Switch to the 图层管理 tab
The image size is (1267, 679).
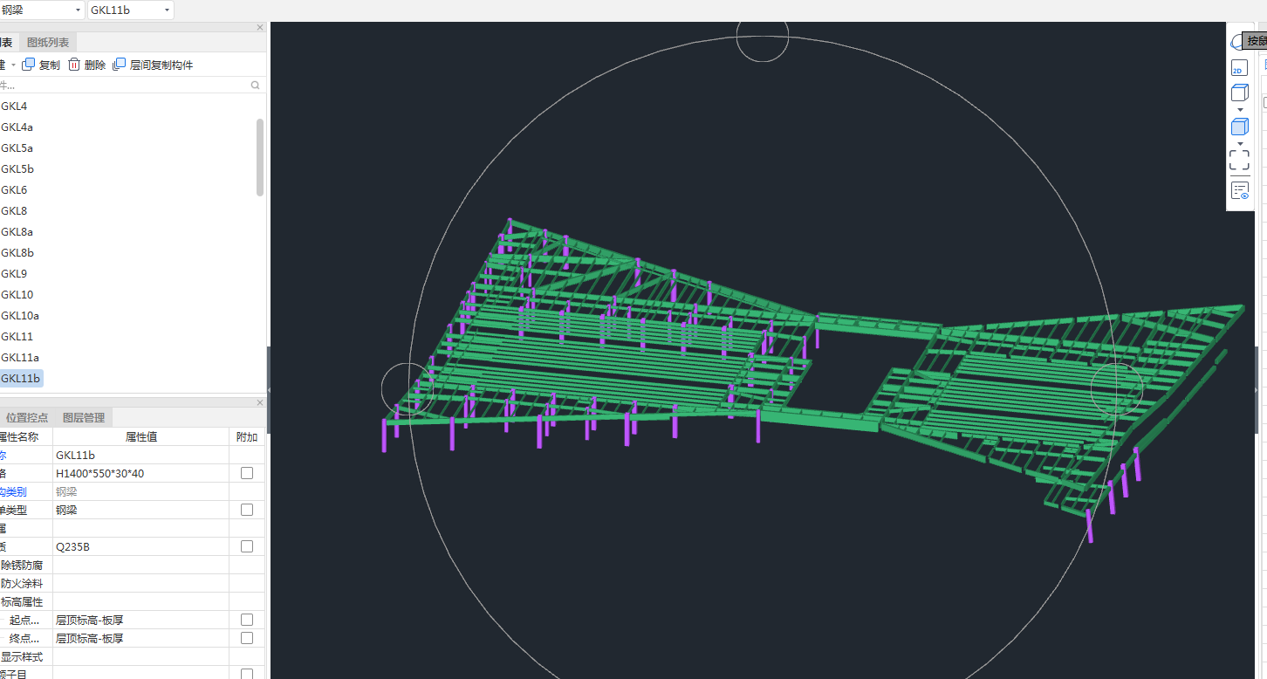(x=84, y=418)
